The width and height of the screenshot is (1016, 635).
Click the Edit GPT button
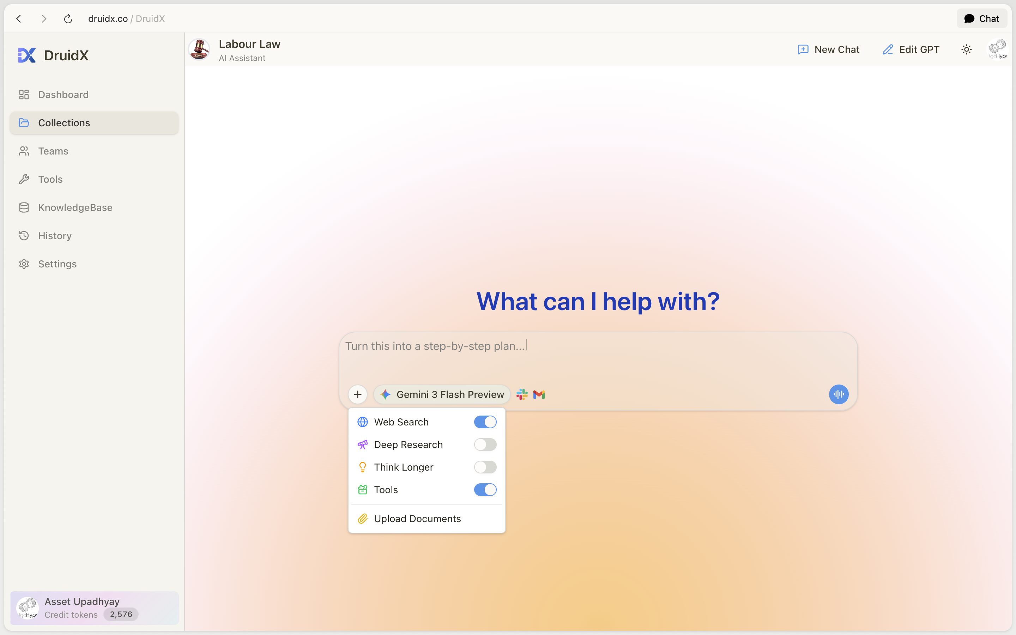(x=911, y=49)
